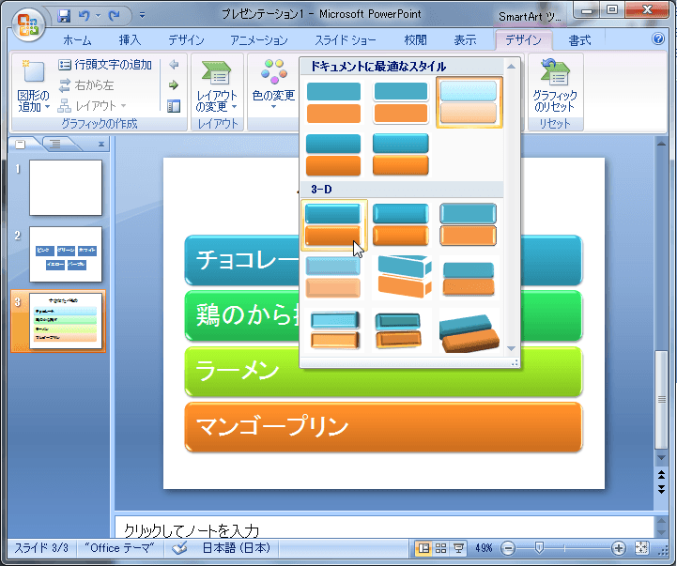Demote level with the green right arrow

174,85
